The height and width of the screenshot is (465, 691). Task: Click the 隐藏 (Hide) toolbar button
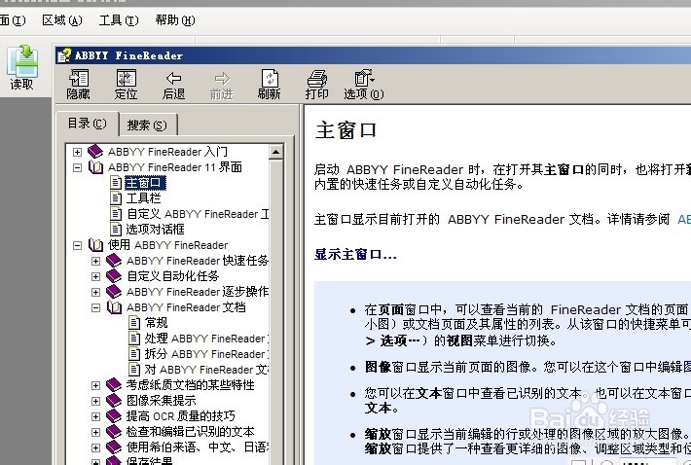[79, 85]
